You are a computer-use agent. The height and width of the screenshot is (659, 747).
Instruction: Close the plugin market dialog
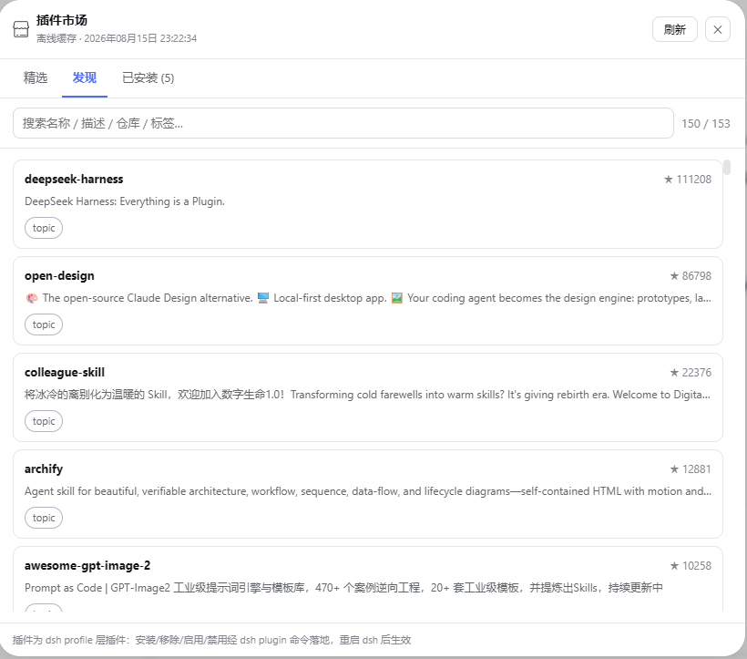click(718, 29)
